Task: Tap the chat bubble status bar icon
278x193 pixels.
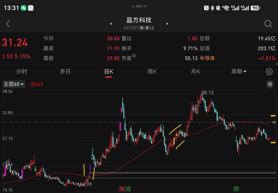Action: coord(31,8)
